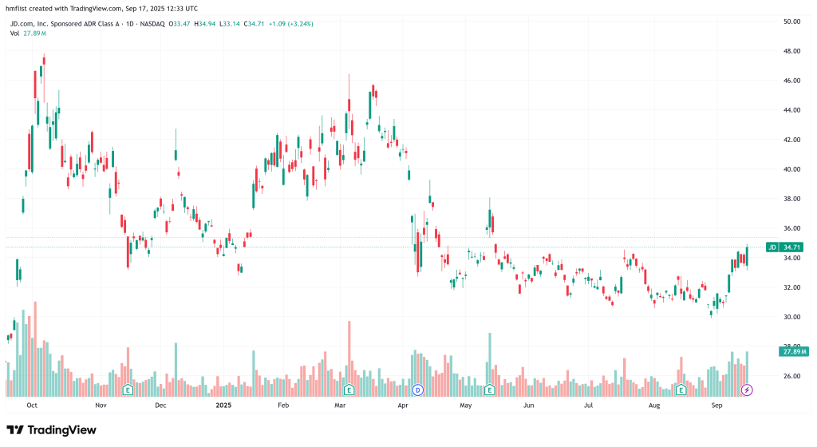Image resolution: width=817 pixels, height=447 pixels.
Task: Click the 34.71 current price label
Action: click(x=794, y=247)
